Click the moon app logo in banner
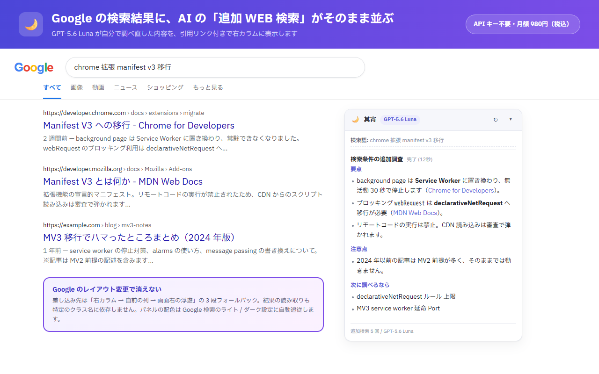Viewport: 599px width, 374px height. pos(31,24)
